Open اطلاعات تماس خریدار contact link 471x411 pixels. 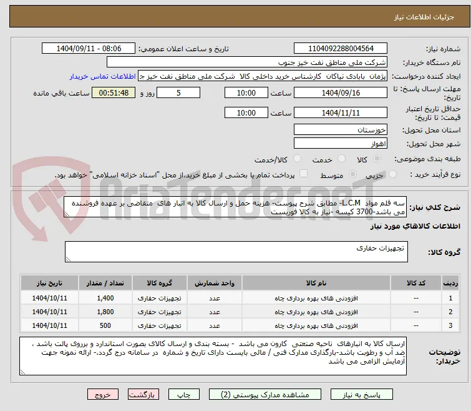[103, 76]
